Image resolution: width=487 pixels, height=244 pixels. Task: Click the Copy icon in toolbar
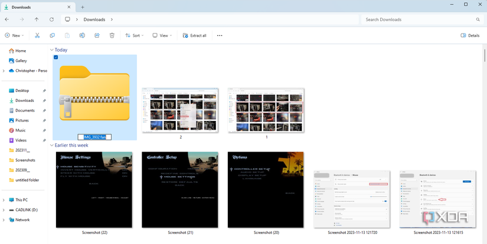click(x=52, y=35)
